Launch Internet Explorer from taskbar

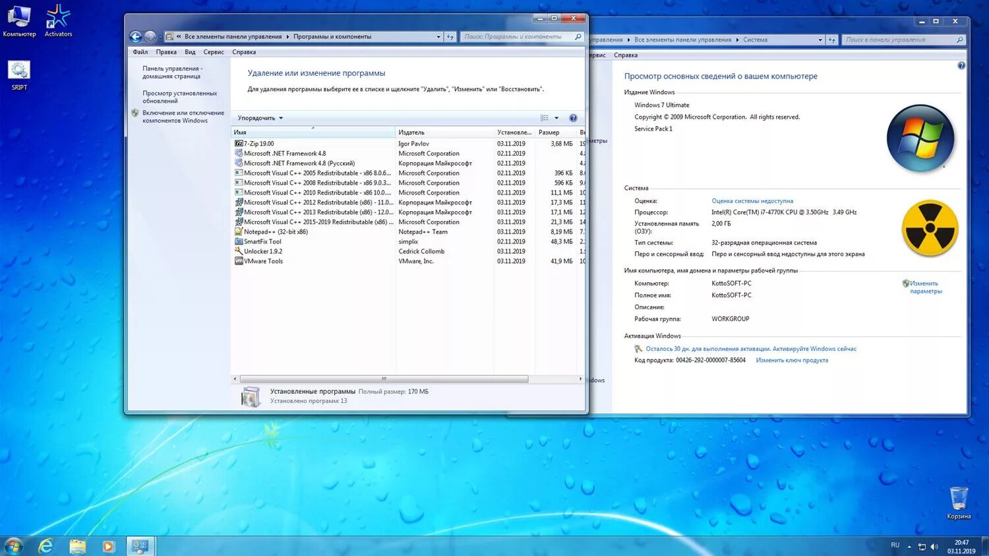(x=45, y=546)
